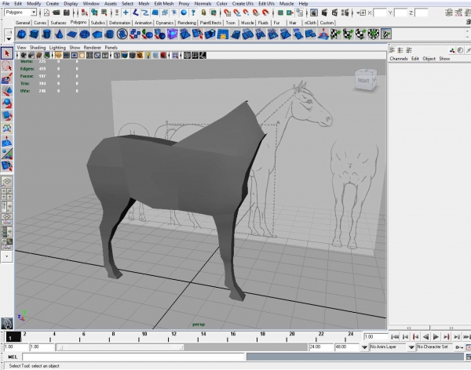Toggle make selected object live magnet

tap(265, 13)
